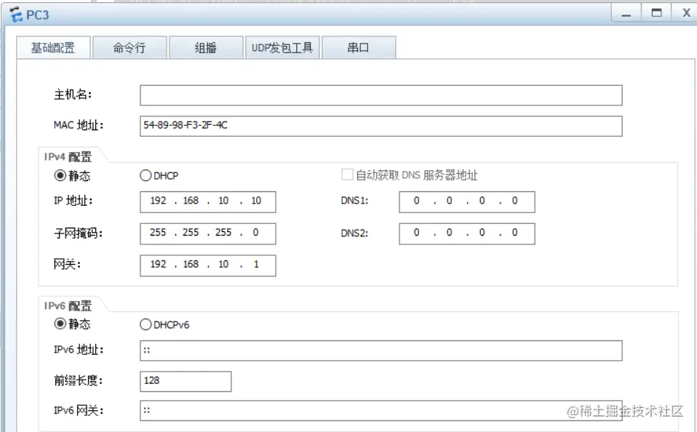
Task: Check 自动获取 DNS 服务器地址
Action: click(347, 173)
